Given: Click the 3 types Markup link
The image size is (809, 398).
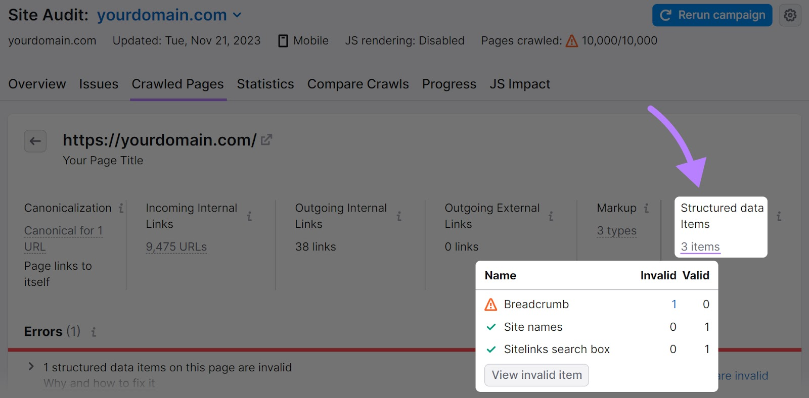Looking at the screenshot, I should pos(615,230).
